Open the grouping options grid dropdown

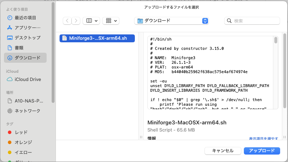tap(111, 21)
